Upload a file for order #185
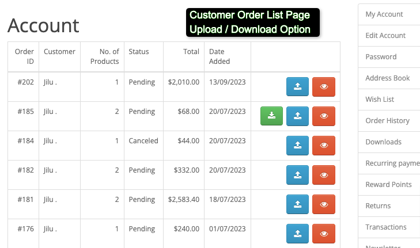 (297, 116)
